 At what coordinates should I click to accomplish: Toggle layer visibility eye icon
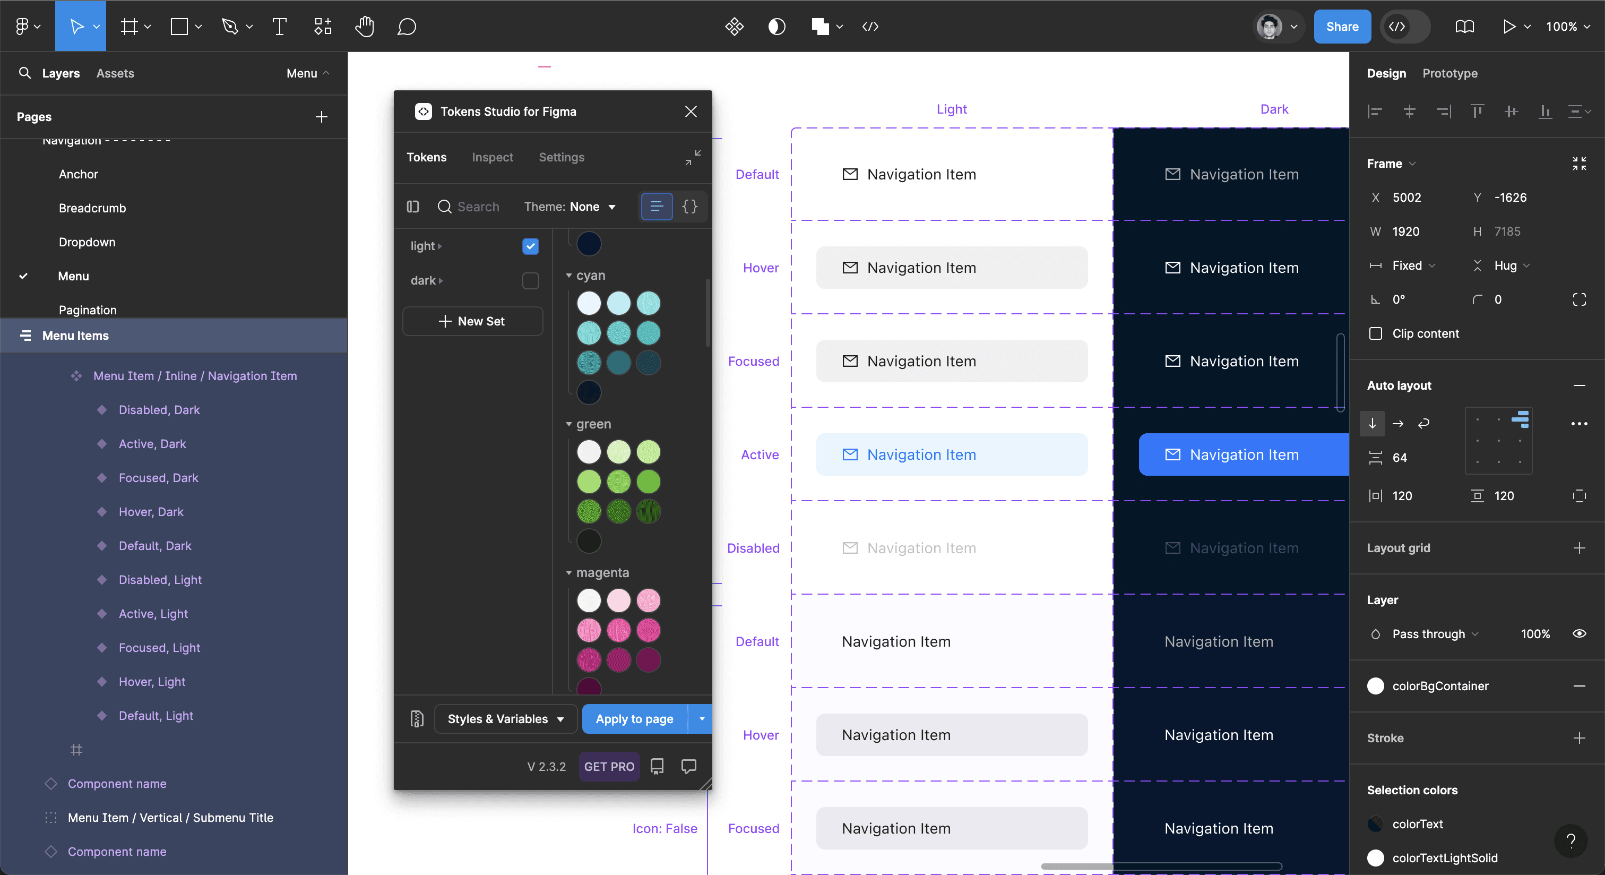pos(1579,634)
